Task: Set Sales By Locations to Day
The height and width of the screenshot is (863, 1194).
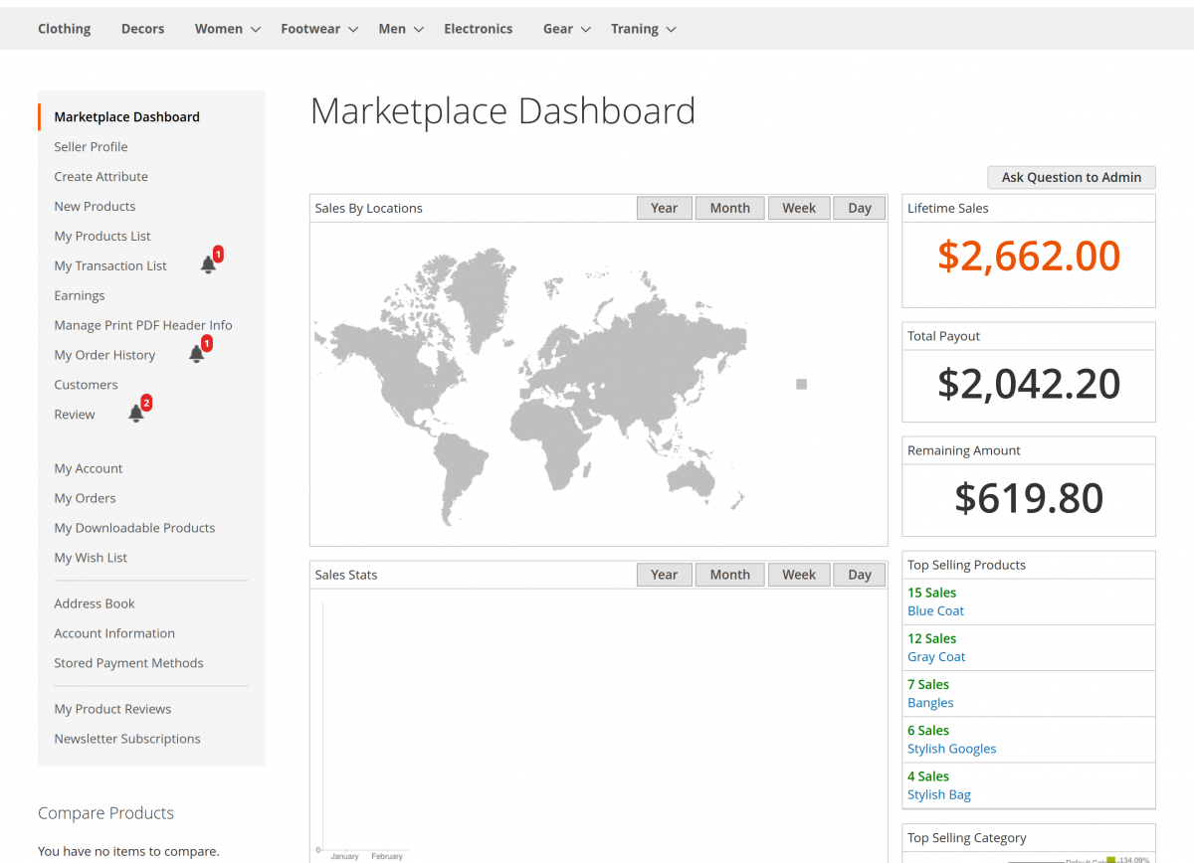Action: pos(860,208)
